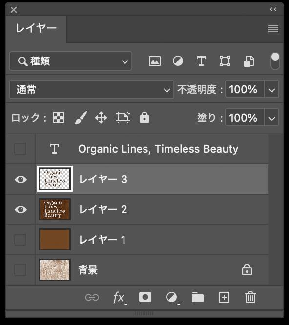Open fx layer style menu
The width and height of the screenshot is (289, 325).
[x=120, y=298]
